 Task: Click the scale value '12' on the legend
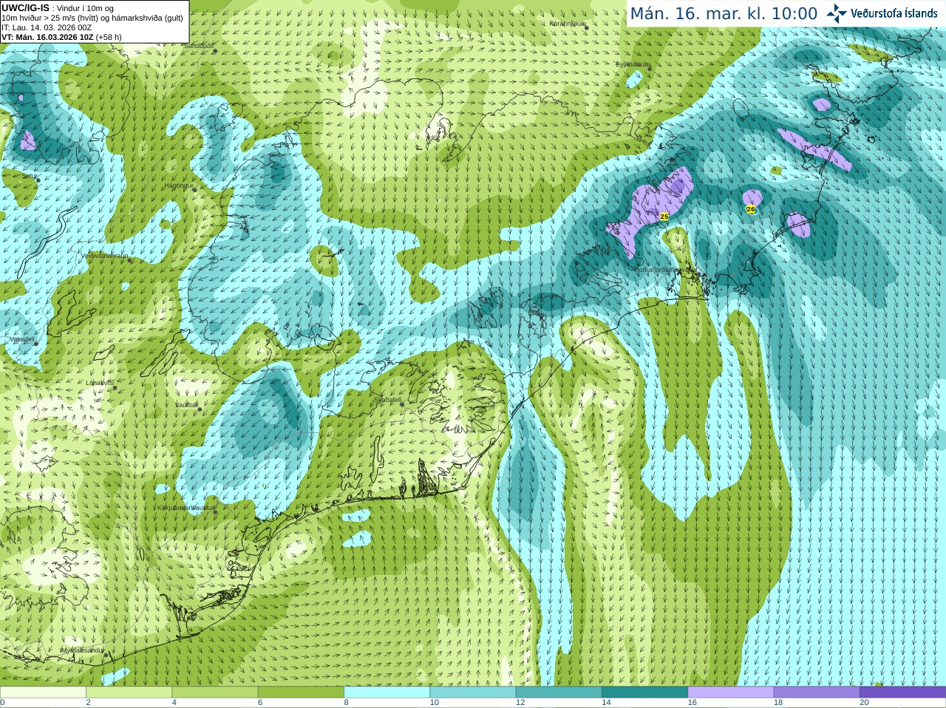pos(520,703)
